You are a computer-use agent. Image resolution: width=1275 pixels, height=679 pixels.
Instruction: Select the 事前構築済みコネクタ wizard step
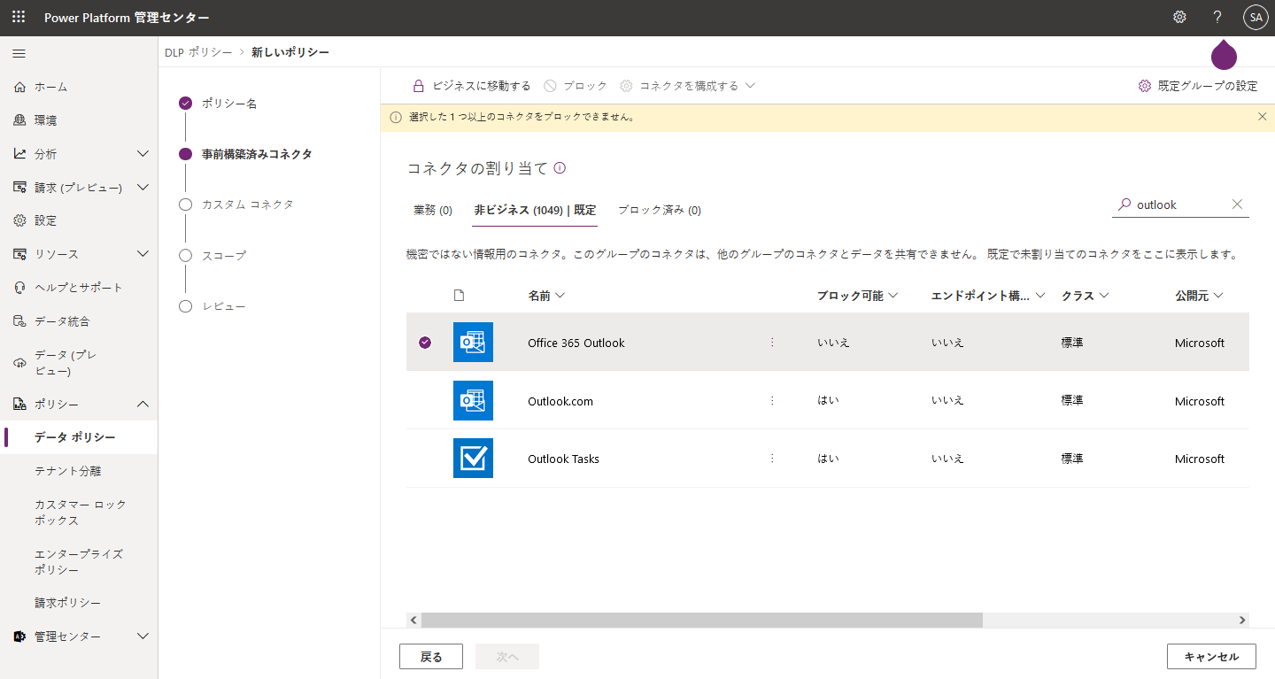[x=257, y=154]
